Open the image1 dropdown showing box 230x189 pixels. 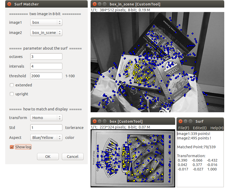[x=46, y=22]
